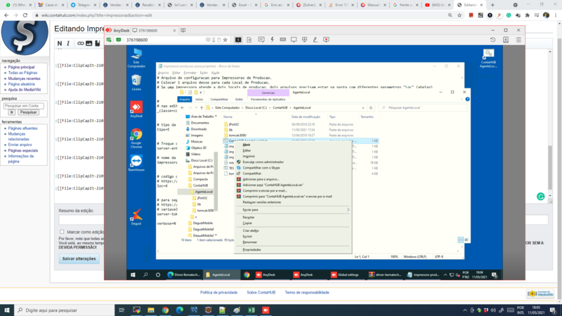
Task: Choose Editar from context menu
Action: (247, 150)
